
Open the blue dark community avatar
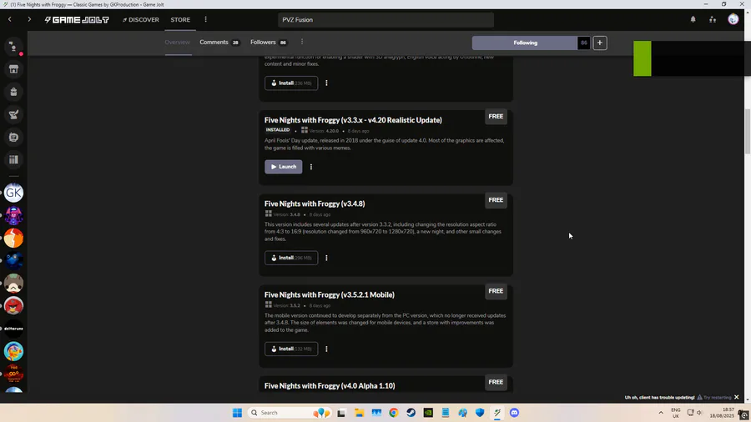click(13, 261)
